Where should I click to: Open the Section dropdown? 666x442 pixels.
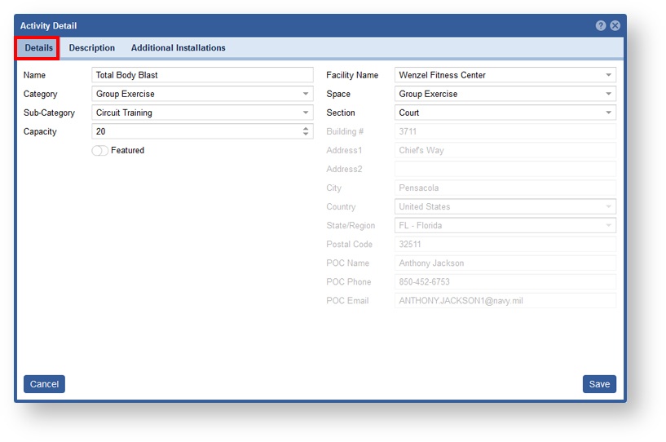(x=608, y=113)
